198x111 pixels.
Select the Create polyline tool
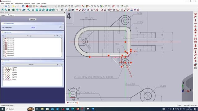tap(102, 10)
